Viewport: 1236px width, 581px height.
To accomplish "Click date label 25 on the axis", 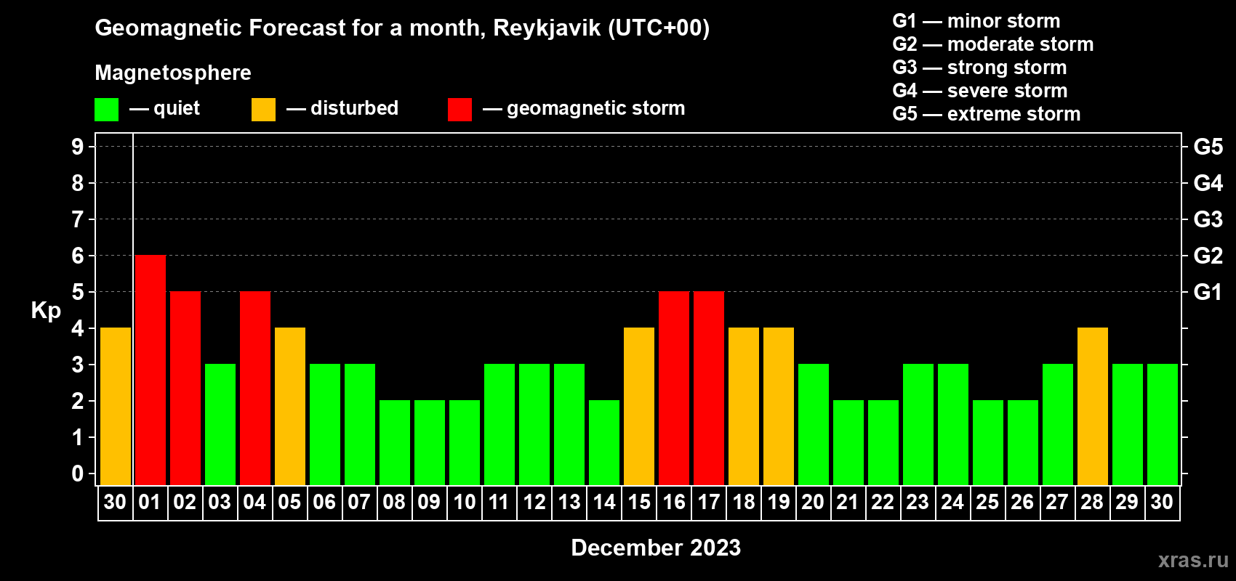I will 987,502.
